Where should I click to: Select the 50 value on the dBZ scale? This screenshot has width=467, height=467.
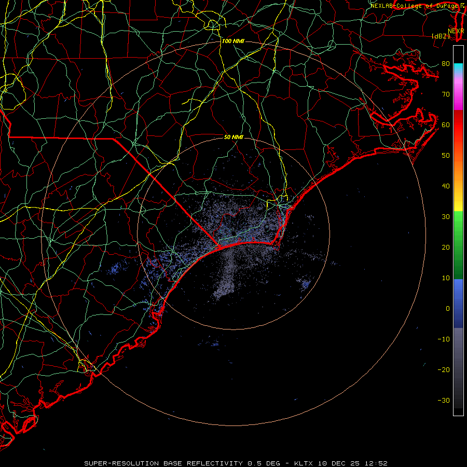(446, 156)
